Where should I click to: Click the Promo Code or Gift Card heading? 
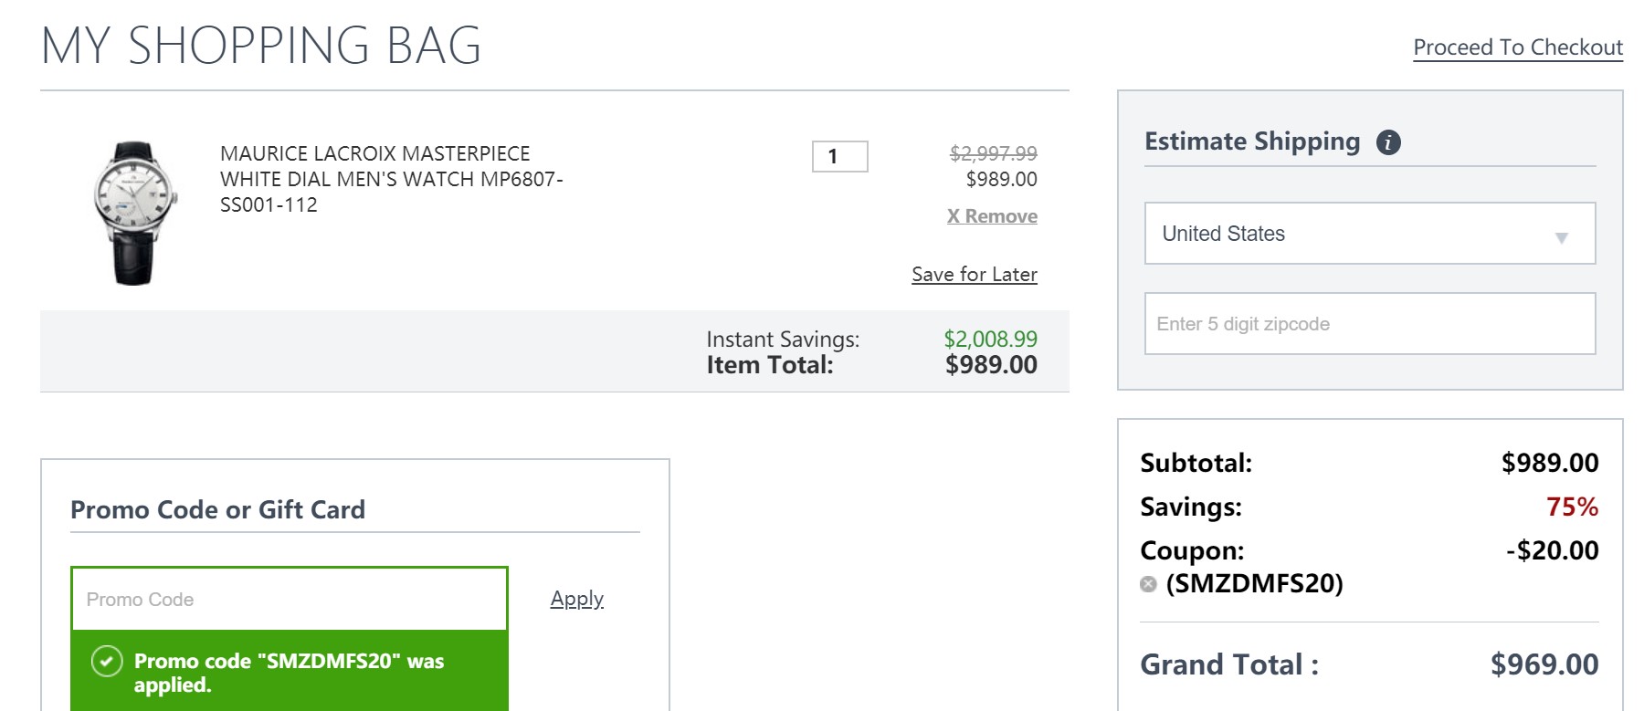pos(217,509)
